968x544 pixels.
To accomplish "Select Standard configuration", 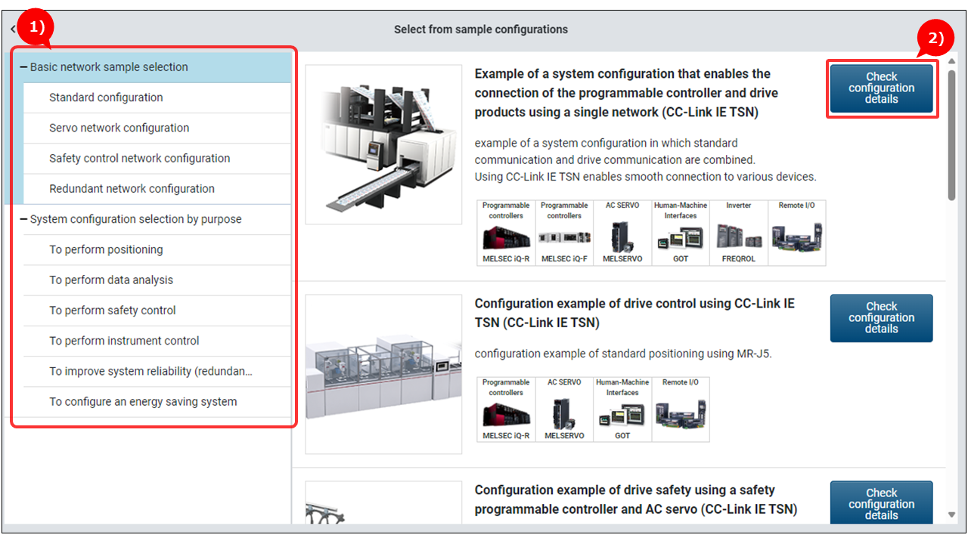I will 157,97.
